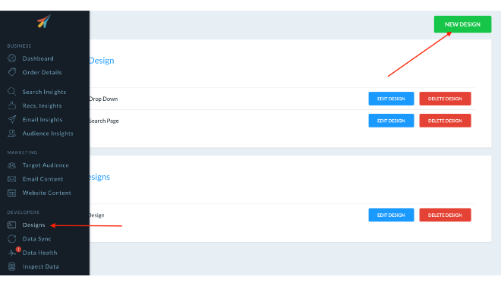501x286 pixels.
Task: Click the Order Details tag icon
Action: [12, 72]
